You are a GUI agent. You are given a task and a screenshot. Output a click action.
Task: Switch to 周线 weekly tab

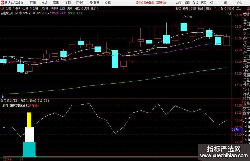[x=70, y=8]
